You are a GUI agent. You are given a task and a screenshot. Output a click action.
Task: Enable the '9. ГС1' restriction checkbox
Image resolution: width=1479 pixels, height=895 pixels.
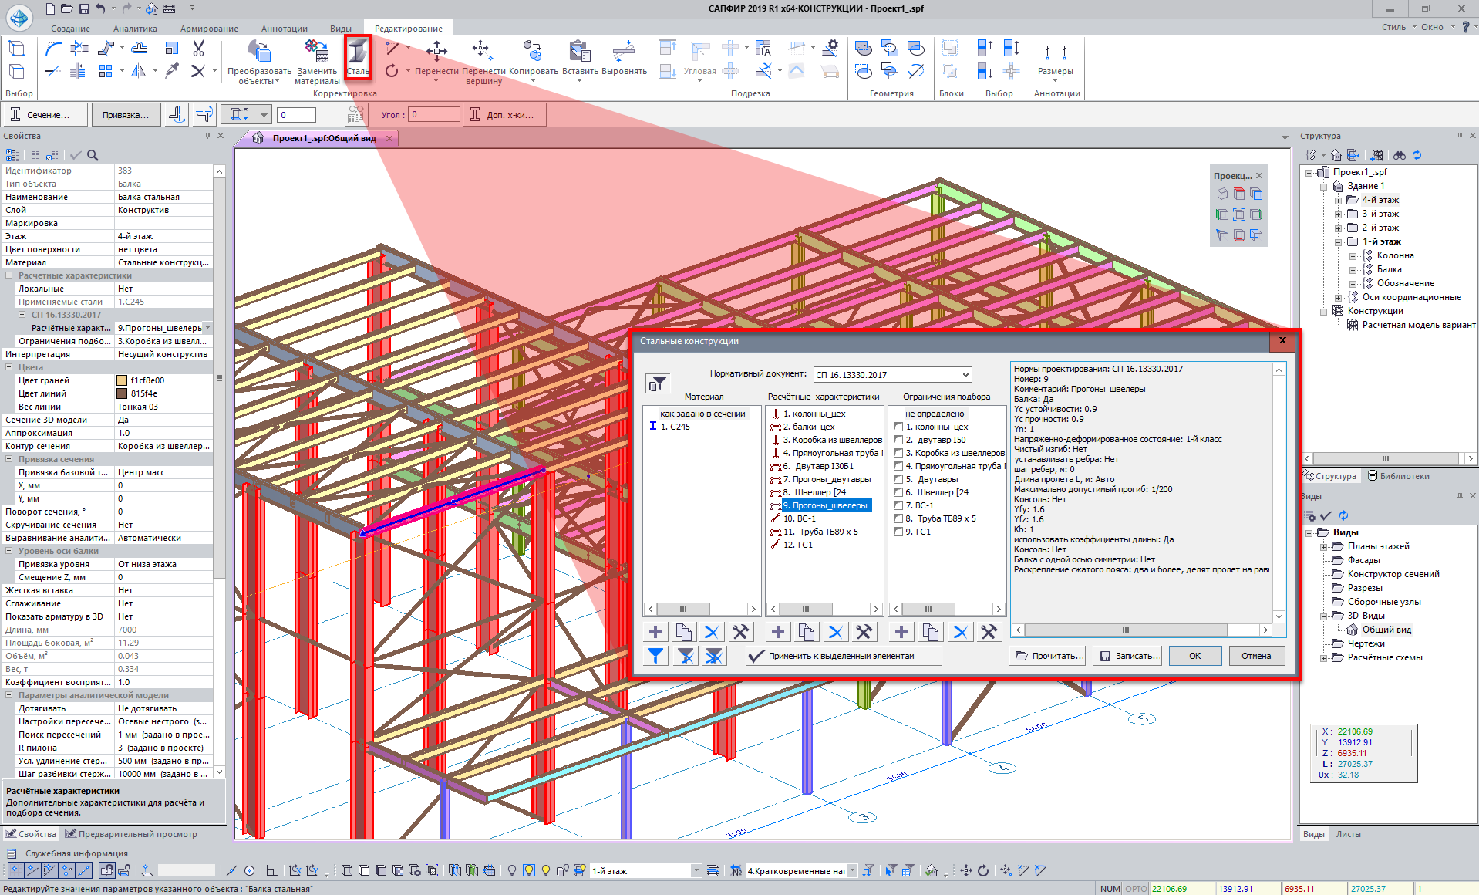(898, 532)
